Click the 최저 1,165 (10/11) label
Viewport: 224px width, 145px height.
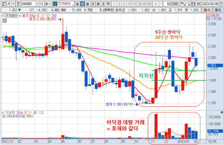pos(119,104)
